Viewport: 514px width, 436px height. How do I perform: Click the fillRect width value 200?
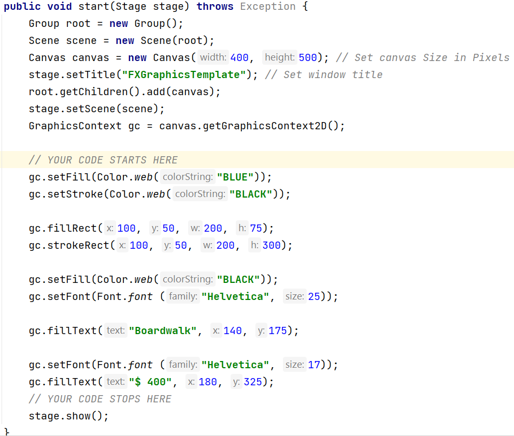tap(213, 228)
